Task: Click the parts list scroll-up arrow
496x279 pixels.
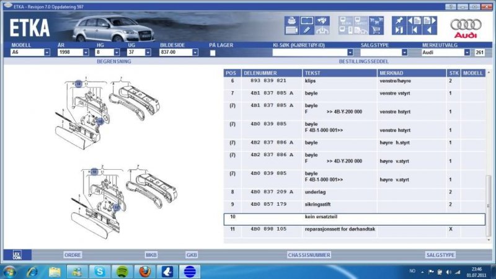Action: pos(489,73)
